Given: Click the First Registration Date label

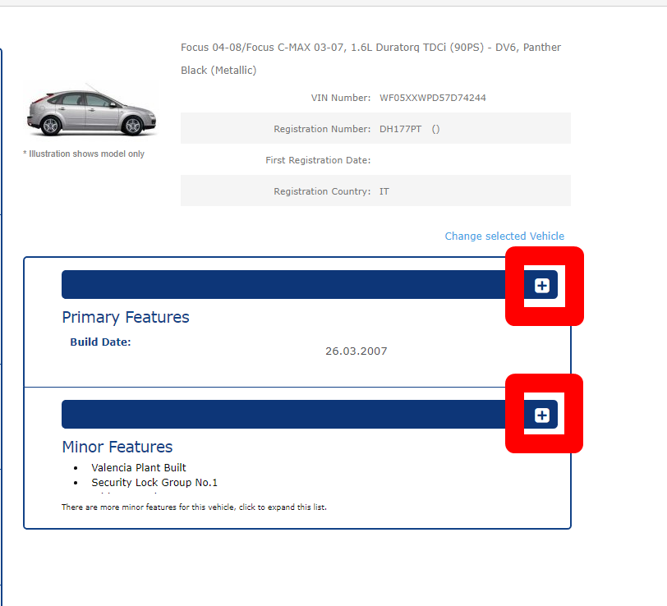Looking at the screenshot, I should click(x=318, y=160).
